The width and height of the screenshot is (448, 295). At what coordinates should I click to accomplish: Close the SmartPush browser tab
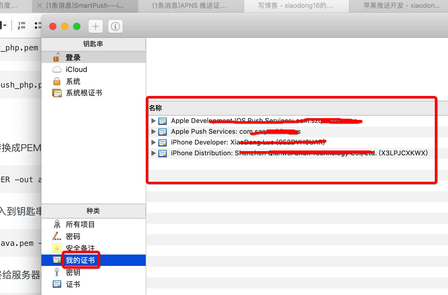39,5
